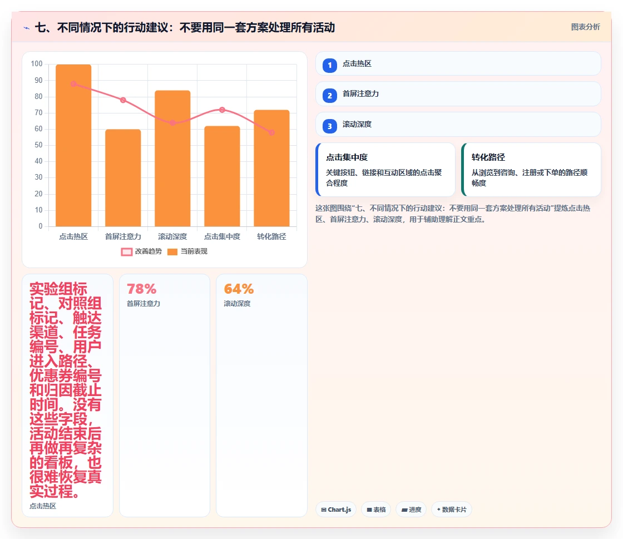This screenshot has height=539, width=623.
Task: Click the 滚动深度 bar in chart
Action: click(172, 159)
